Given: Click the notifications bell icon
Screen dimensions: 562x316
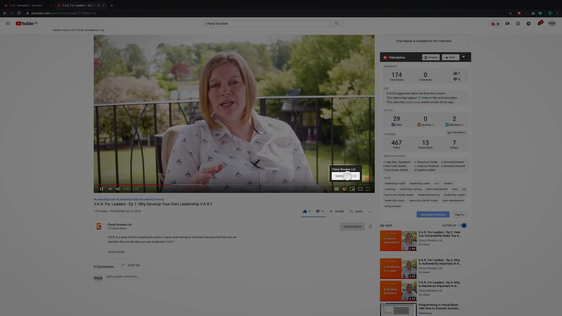Looking at the screenshot, I should point(539,24).
